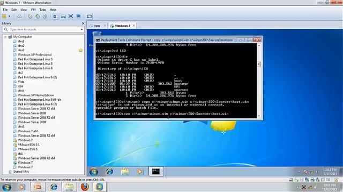
Task: Select the Vista virtual machine entry
Action: [21, 82]
